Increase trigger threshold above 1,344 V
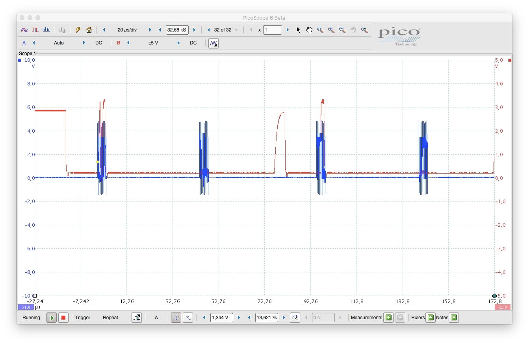The image size is (529, 344). coord(239,318)
